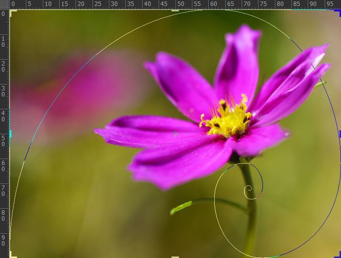The width and height of the screenshot is (341, 258).
Task: Pick the bottom-center crop handle
Action: [x=175, y=257]
